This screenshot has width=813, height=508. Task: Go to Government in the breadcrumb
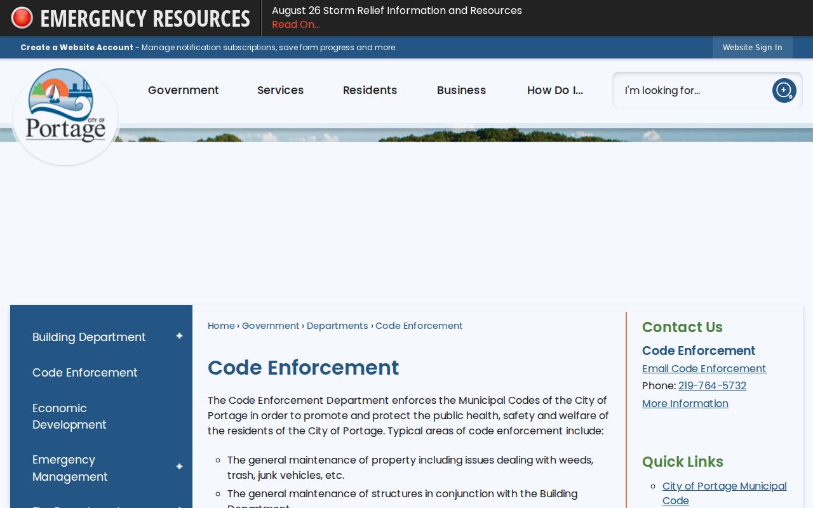pyautogui.click(x=271, y=326)
